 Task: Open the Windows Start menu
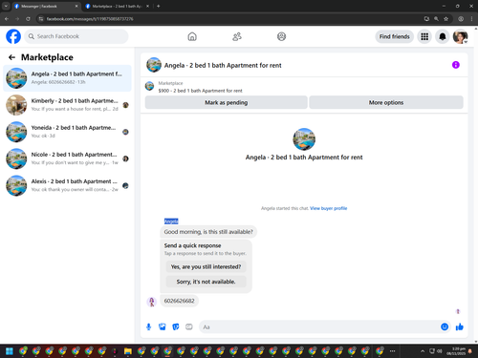click(x=10, y=351)
